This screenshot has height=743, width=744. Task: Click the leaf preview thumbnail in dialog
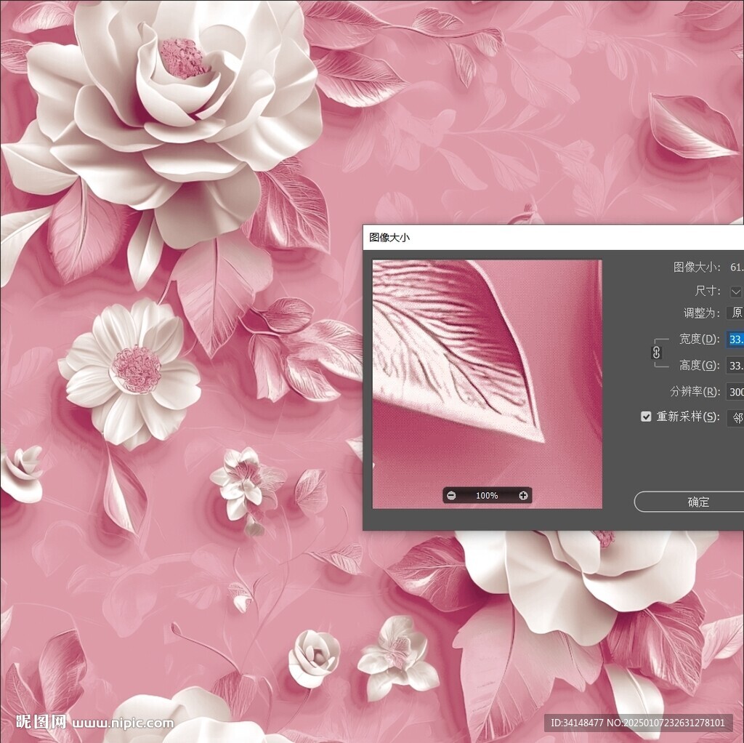point(488,384)
